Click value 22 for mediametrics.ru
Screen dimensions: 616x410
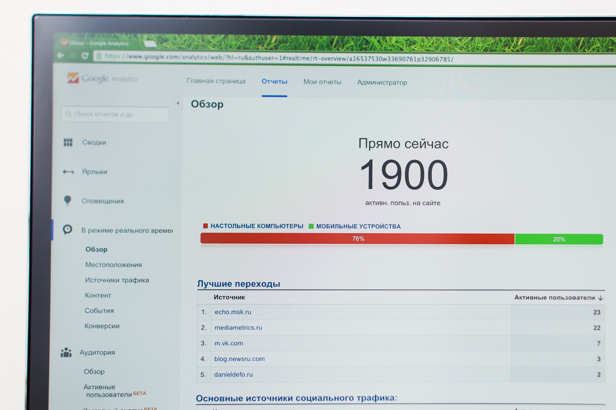(597, 328)
